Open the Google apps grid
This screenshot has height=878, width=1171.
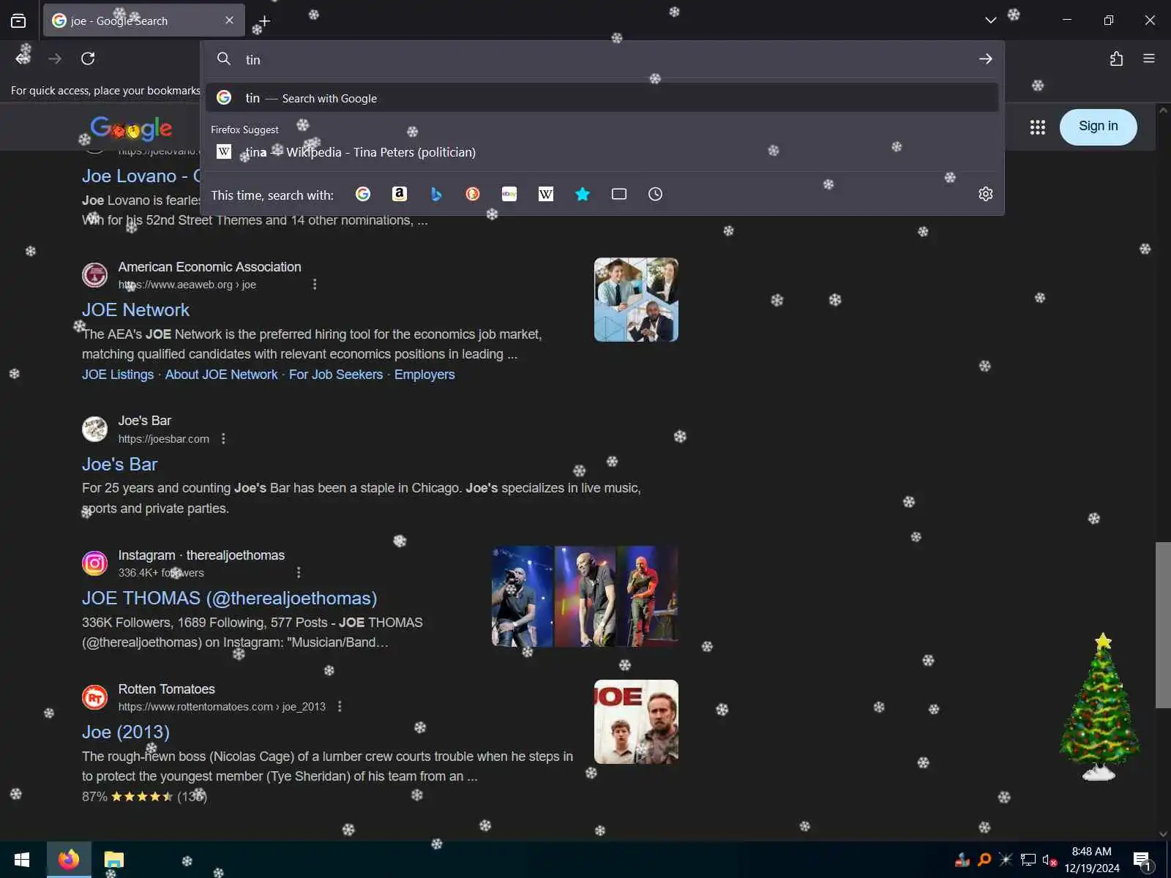tap(1038, 127)
